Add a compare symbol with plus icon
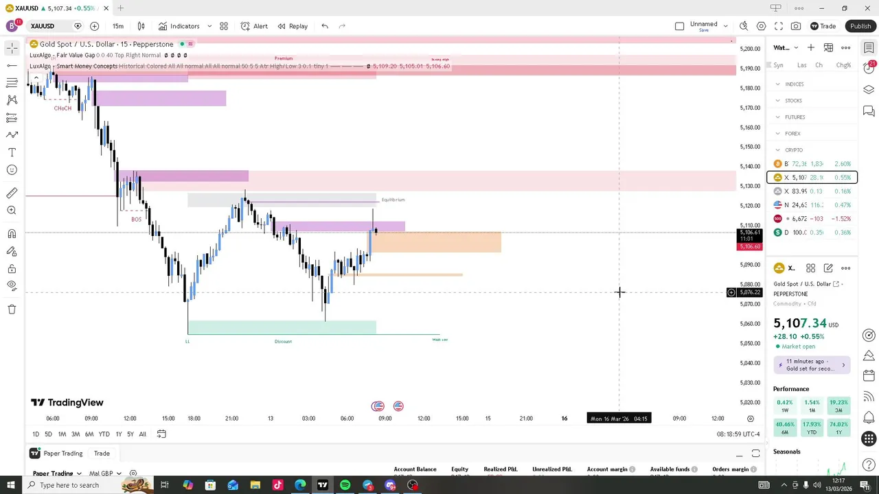The width and height of the screenshot is (879, 494). point(94,26)
